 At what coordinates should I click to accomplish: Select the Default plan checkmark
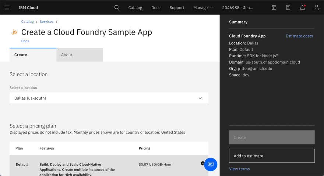click(x=202, y=164)
